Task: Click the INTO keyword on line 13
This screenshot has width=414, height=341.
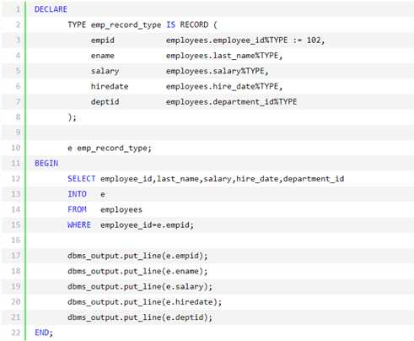Action: click(77, 194)
